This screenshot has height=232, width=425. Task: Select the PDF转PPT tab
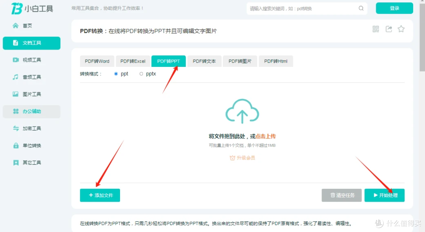(168, 61)
